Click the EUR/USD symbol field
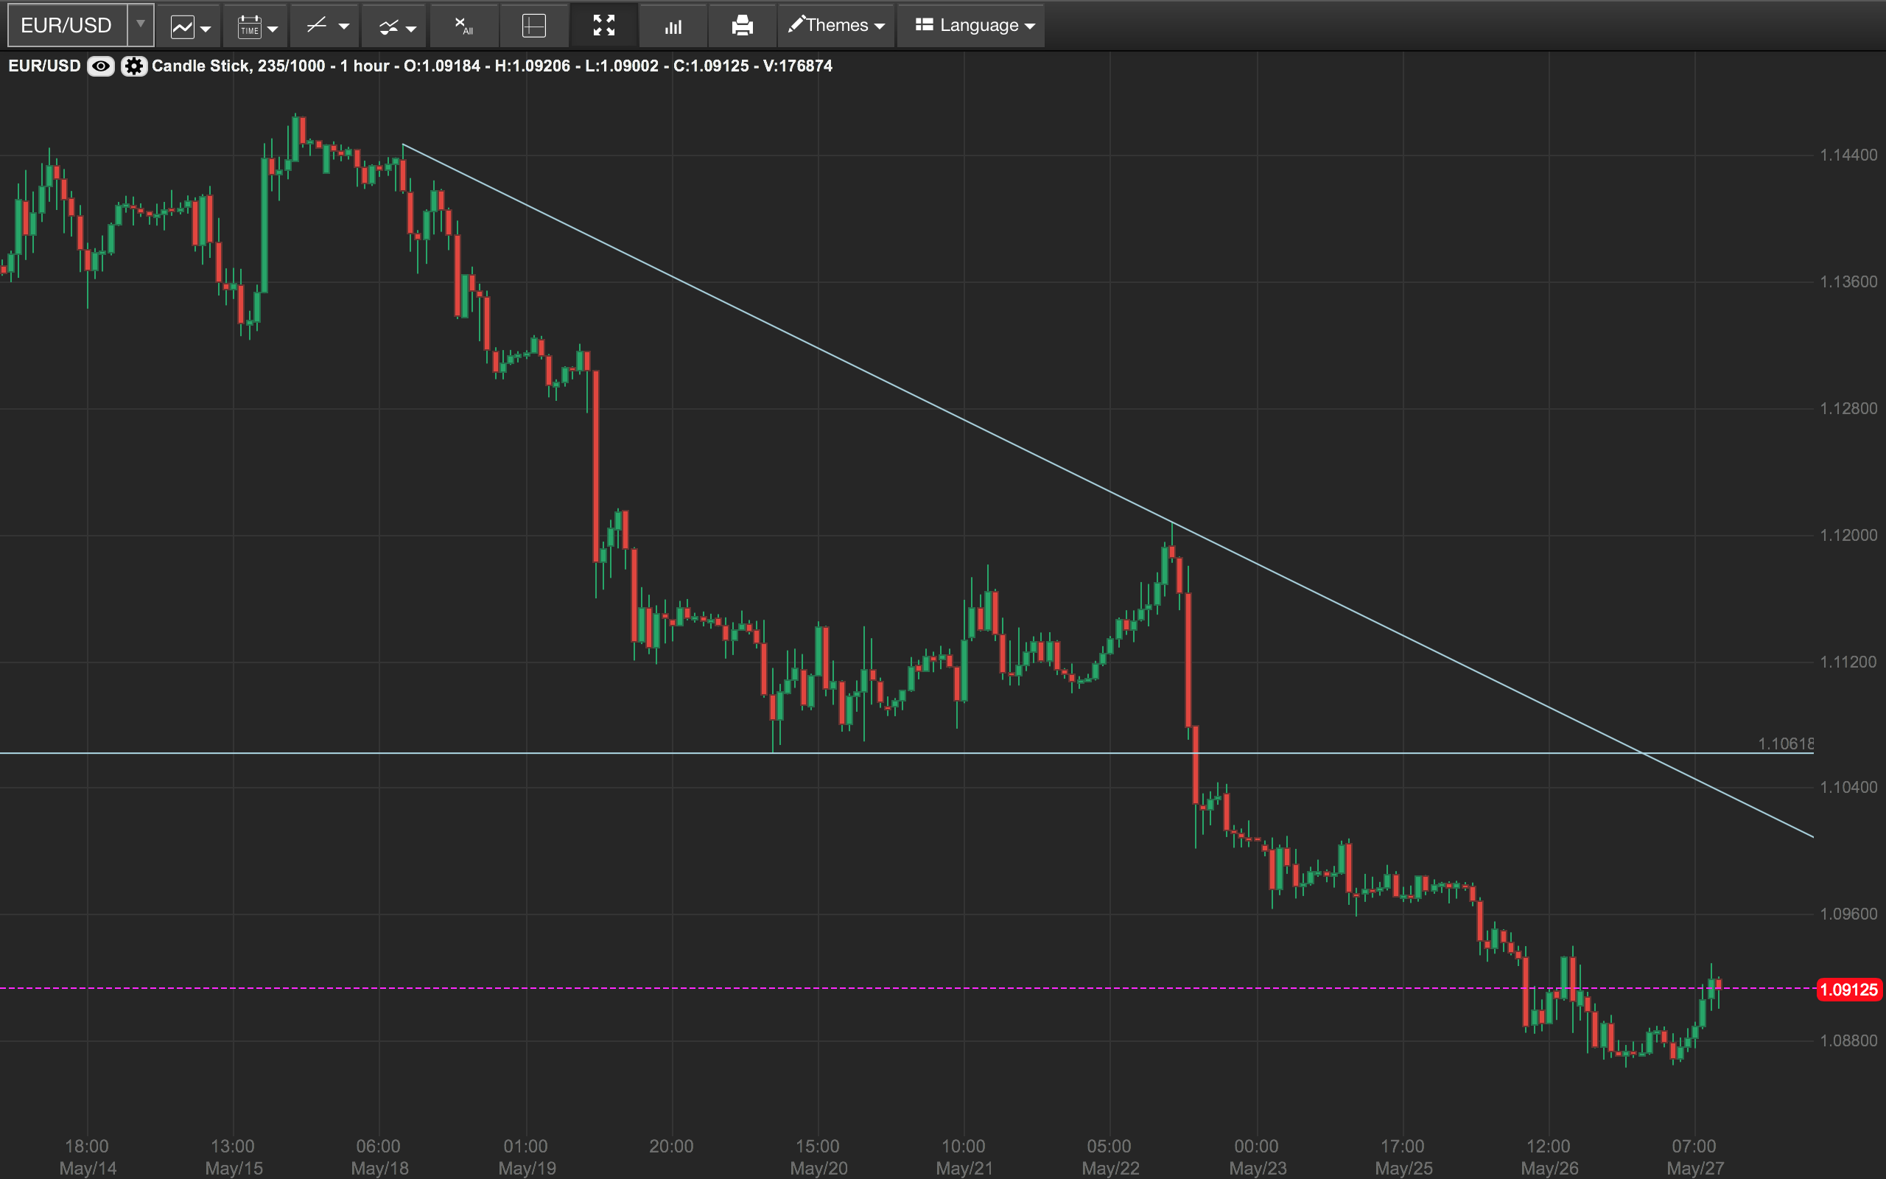Image resolution: width=1886 pixels, height=1179 pixels. pyautogui.click(x=66, y=25)
